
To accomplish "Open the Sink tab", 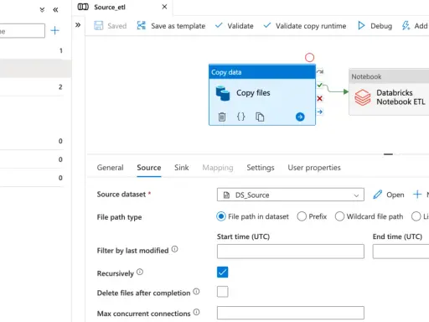I will tap(182, 168).
